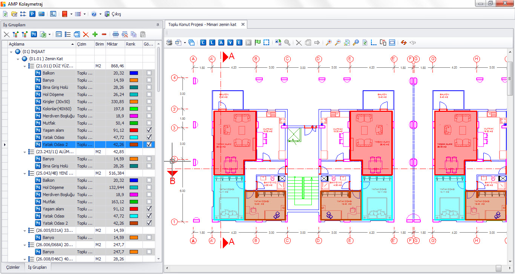Image resolution: width=515 pixels, height=274 pixels.
Task: Select the blue A tool in drawing toolbar
Action: coord(221,43)
